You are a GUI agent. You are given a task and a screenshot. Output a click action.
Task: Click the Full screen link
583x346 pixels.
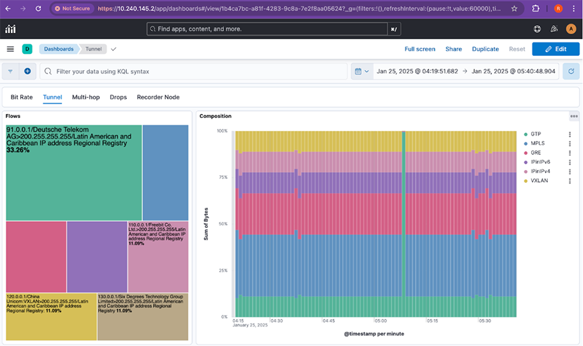(420, 49)
